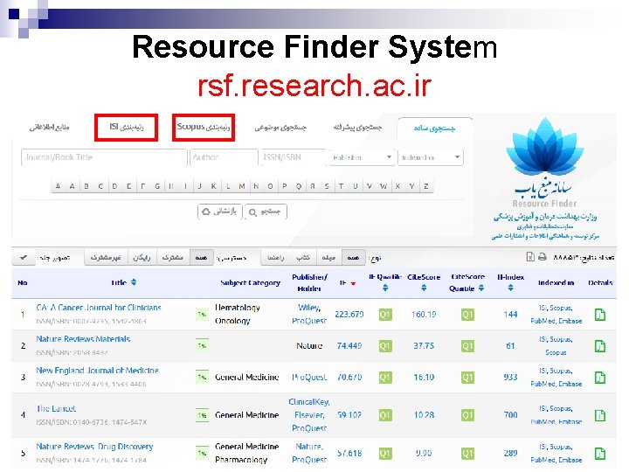
Task: Open details icon for The Lancet row
Action: [599, 415]
